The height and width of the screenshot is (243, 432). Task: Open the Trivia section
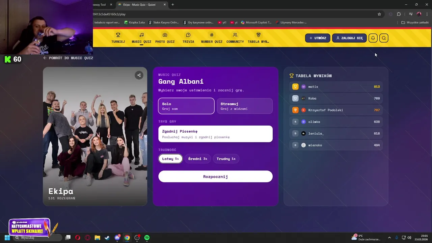point(188,38)
